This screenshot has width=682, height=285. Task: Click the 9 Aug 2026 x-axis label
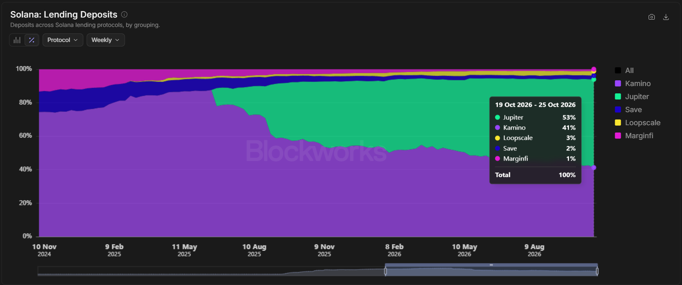(534, 250)
